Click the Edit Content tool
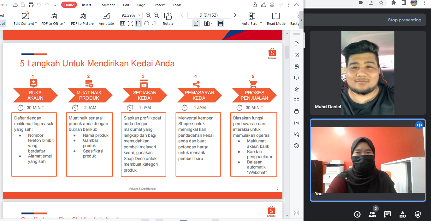The image size is (431, 221). click(x=25, y=19)
